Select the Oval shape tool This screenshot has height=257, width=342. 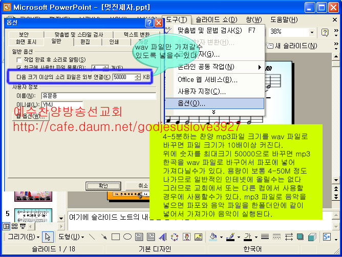(127, 237)
